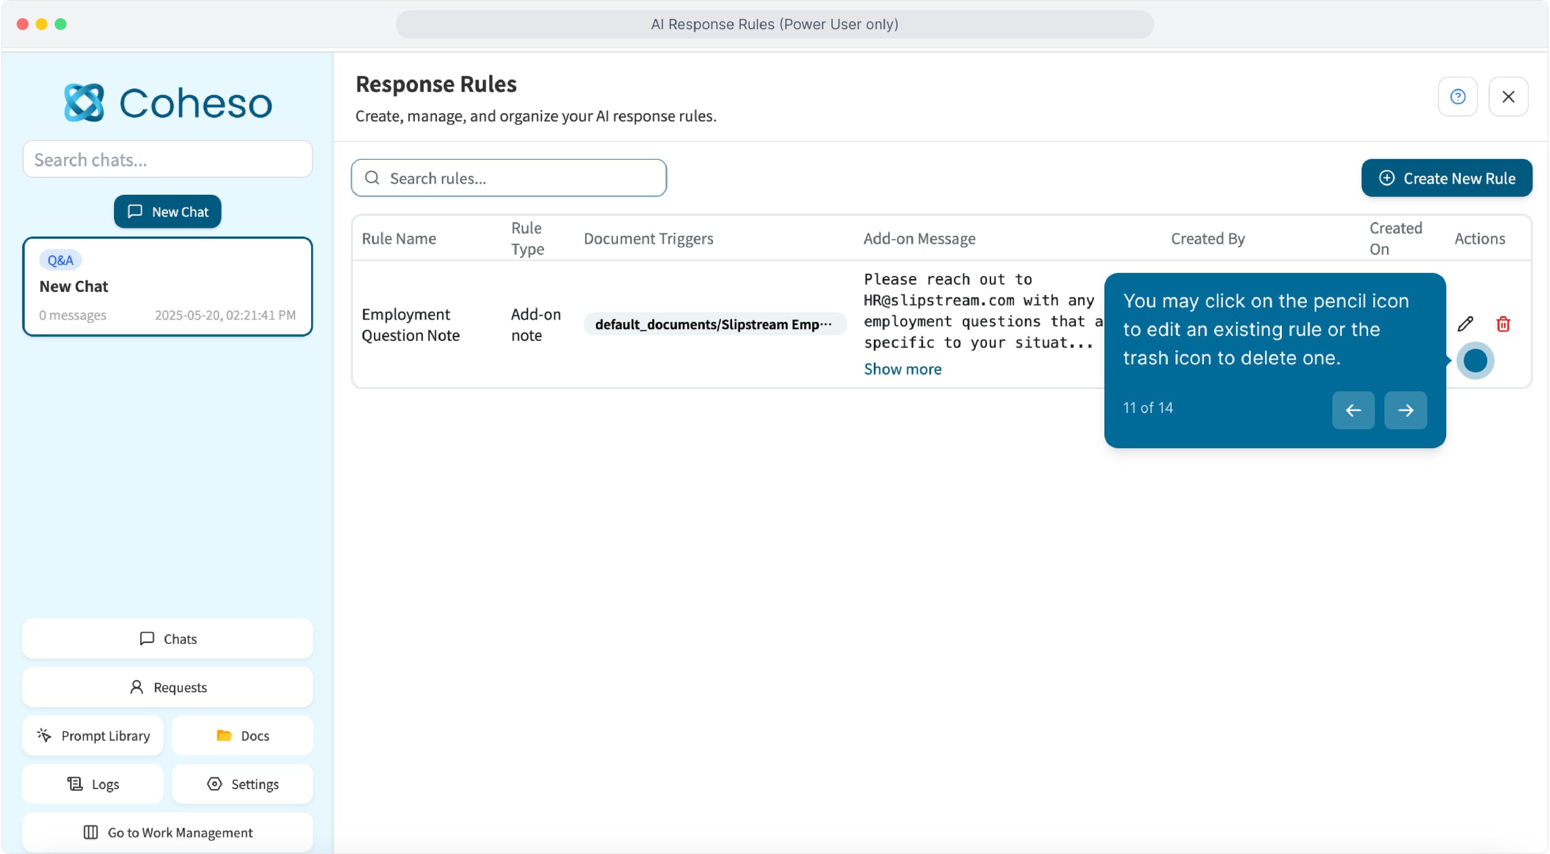
Task: Open the Docs folder
Action: (242, 736)
